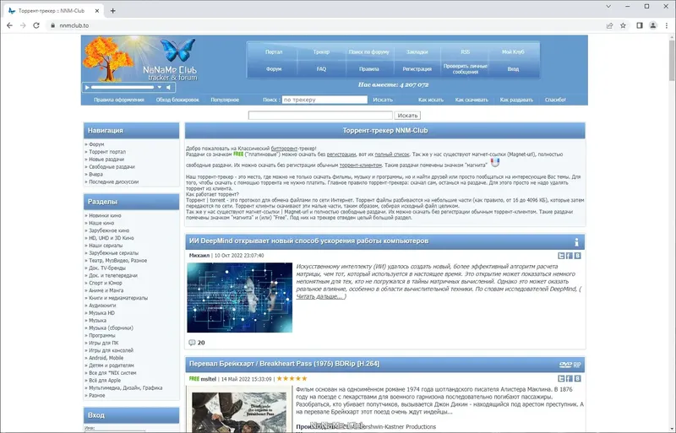Play the header audio player
This screenshot has width=676, height=433.
click(x=87, y=87)
